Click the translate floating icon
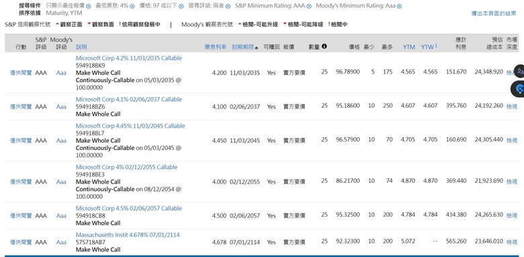The height and width of the screenshot is (257, 524). (520, 71)
